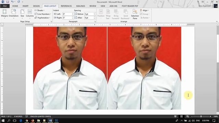219x123 pixels.
Task: Click the tab selector at ruler corner
Action: [x=2, y=25]
